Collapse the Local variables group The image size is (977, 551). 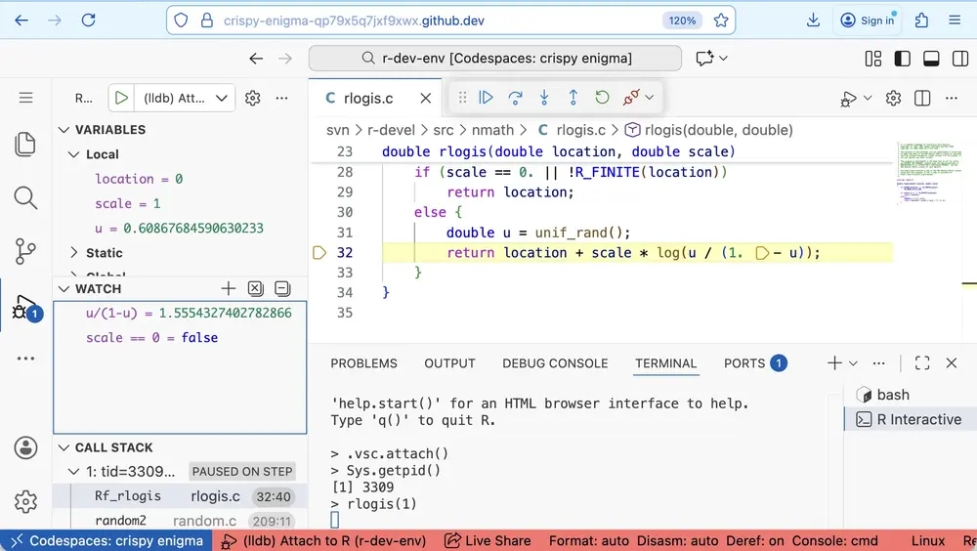point(75,154)
